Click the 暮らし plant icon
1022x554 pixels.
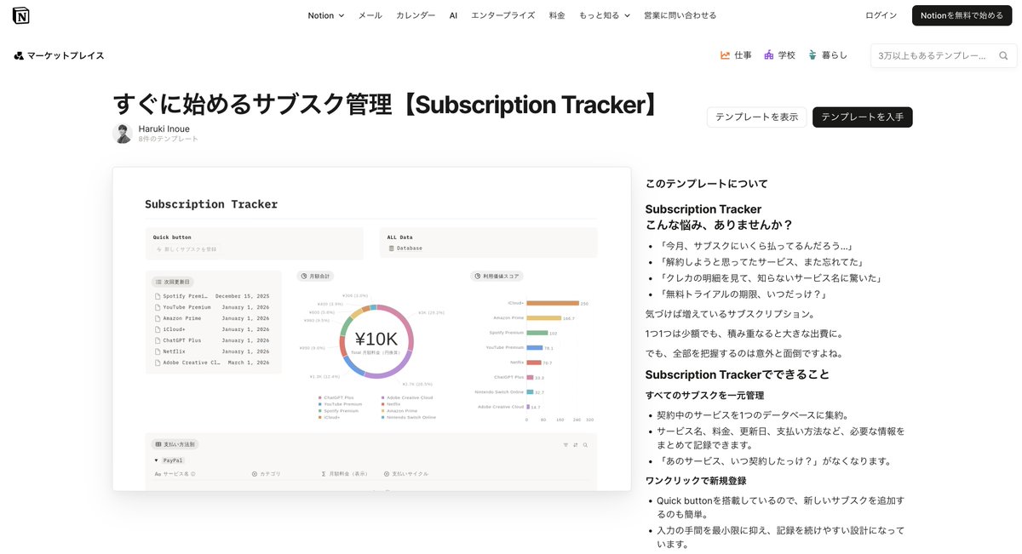coord(812,55)
